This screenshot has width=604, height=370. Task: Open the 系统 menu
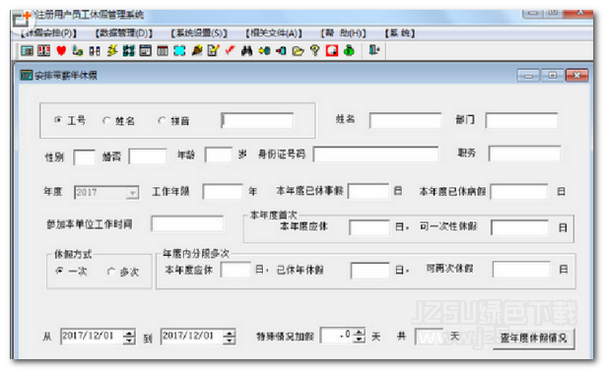[x=400, y=33]
